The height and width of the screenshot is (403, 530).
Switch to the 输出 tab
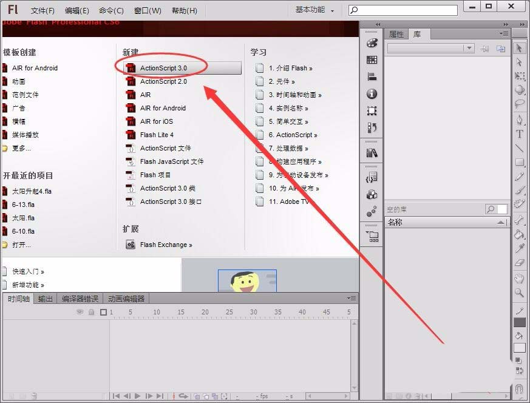pyautogui.click(x=46, y=299)
